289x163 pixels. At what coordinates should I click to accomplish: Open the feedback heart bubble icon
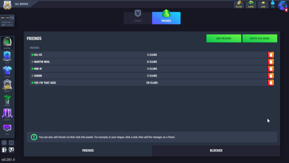11,150
